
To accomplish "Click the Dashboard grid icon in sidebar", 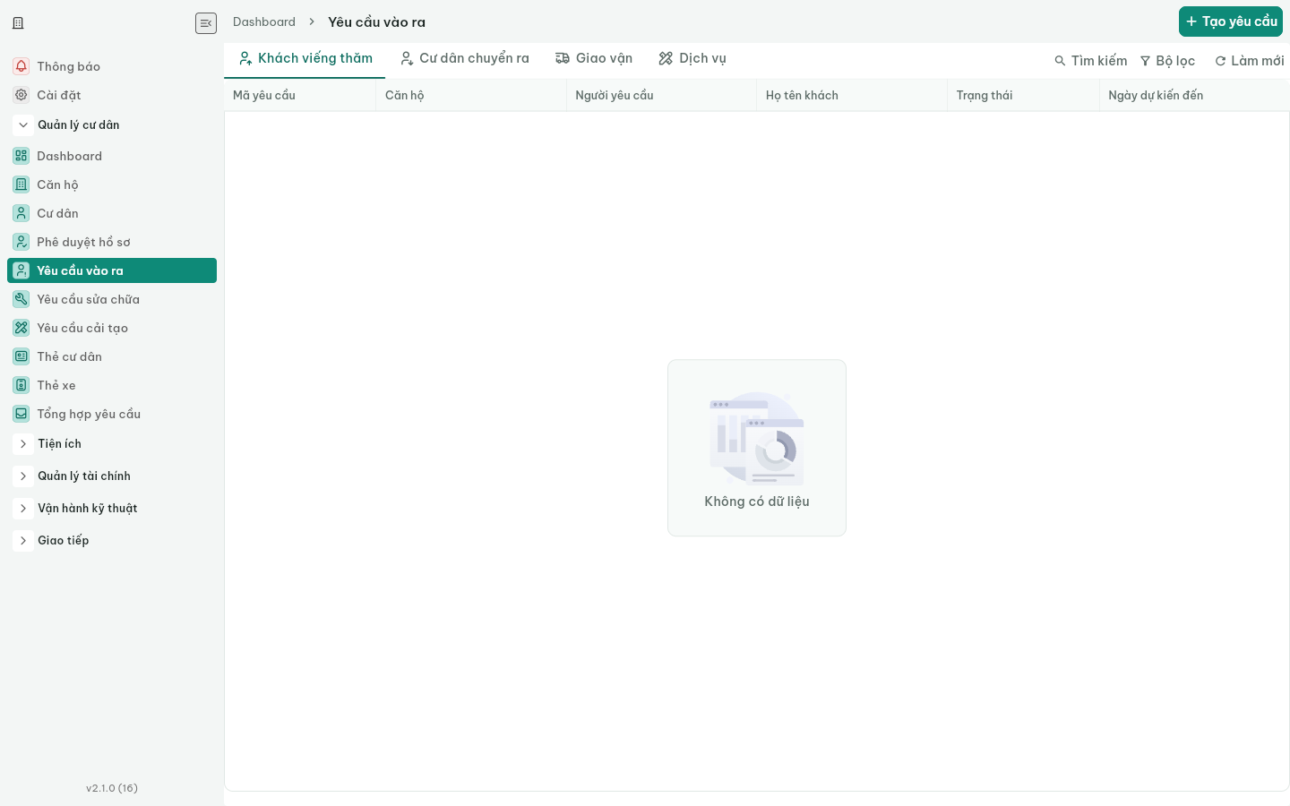I will [21, 156].
